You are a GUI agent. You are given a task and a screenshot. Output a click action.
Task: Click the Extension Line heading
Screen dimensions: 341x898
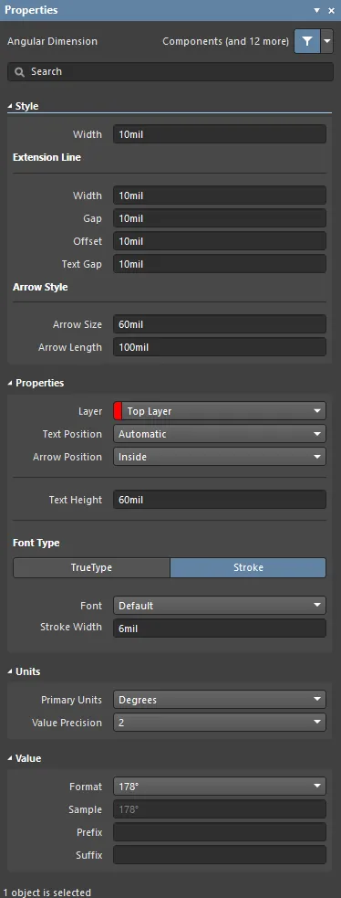46,157
